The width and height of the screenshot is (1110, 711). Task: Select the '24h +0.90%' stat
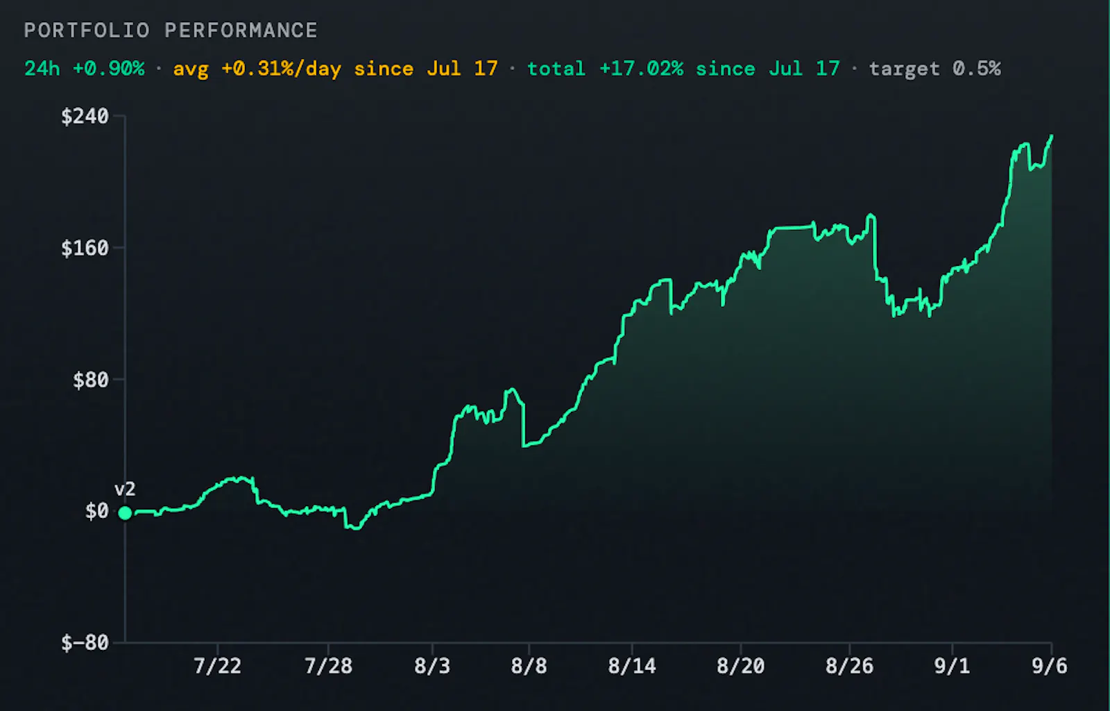coord(85,69)
